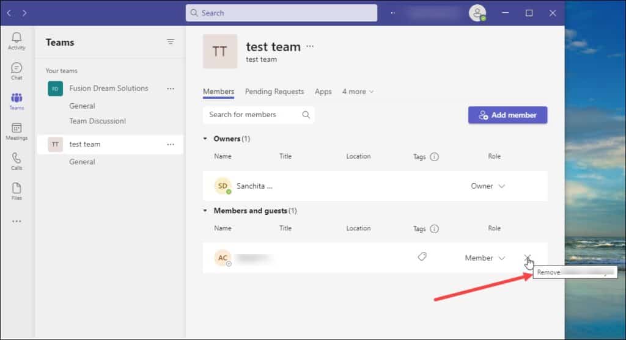Viewport: 626px width, 340px height.
Task: Click the Title column header under Owners
Action: pyautogui.click(x=285, y=156)
